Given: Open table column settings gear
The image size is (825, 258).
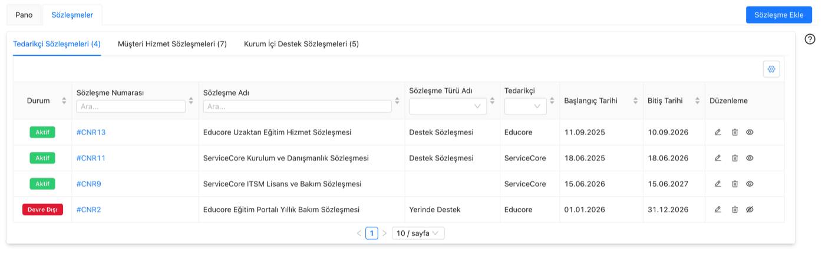Looking at the screenshot, I should pyautogui.click(x=771, y=69).
